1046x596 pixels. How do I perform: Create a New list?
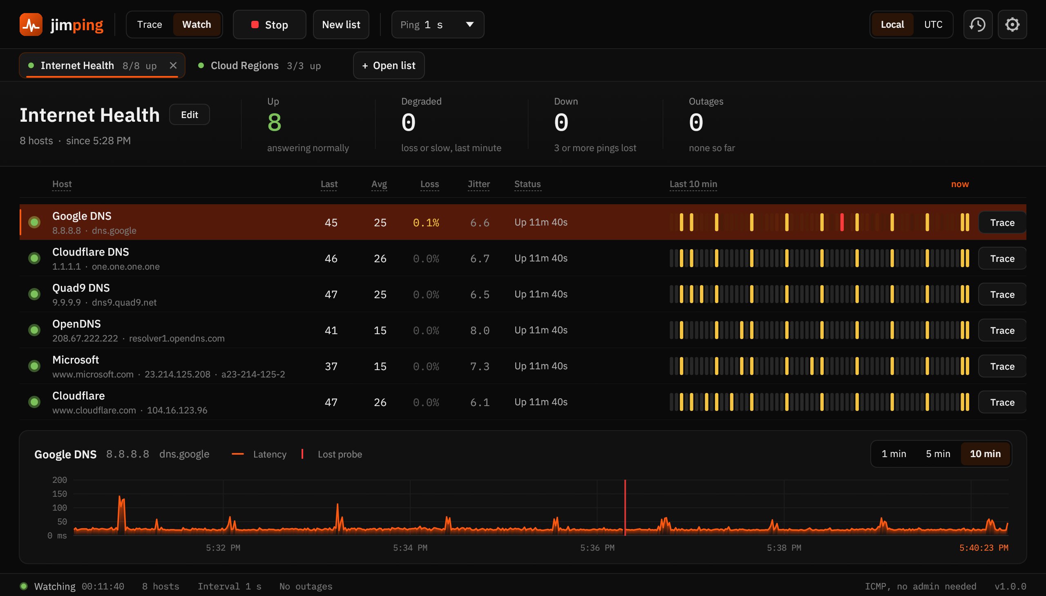(341, 25)
